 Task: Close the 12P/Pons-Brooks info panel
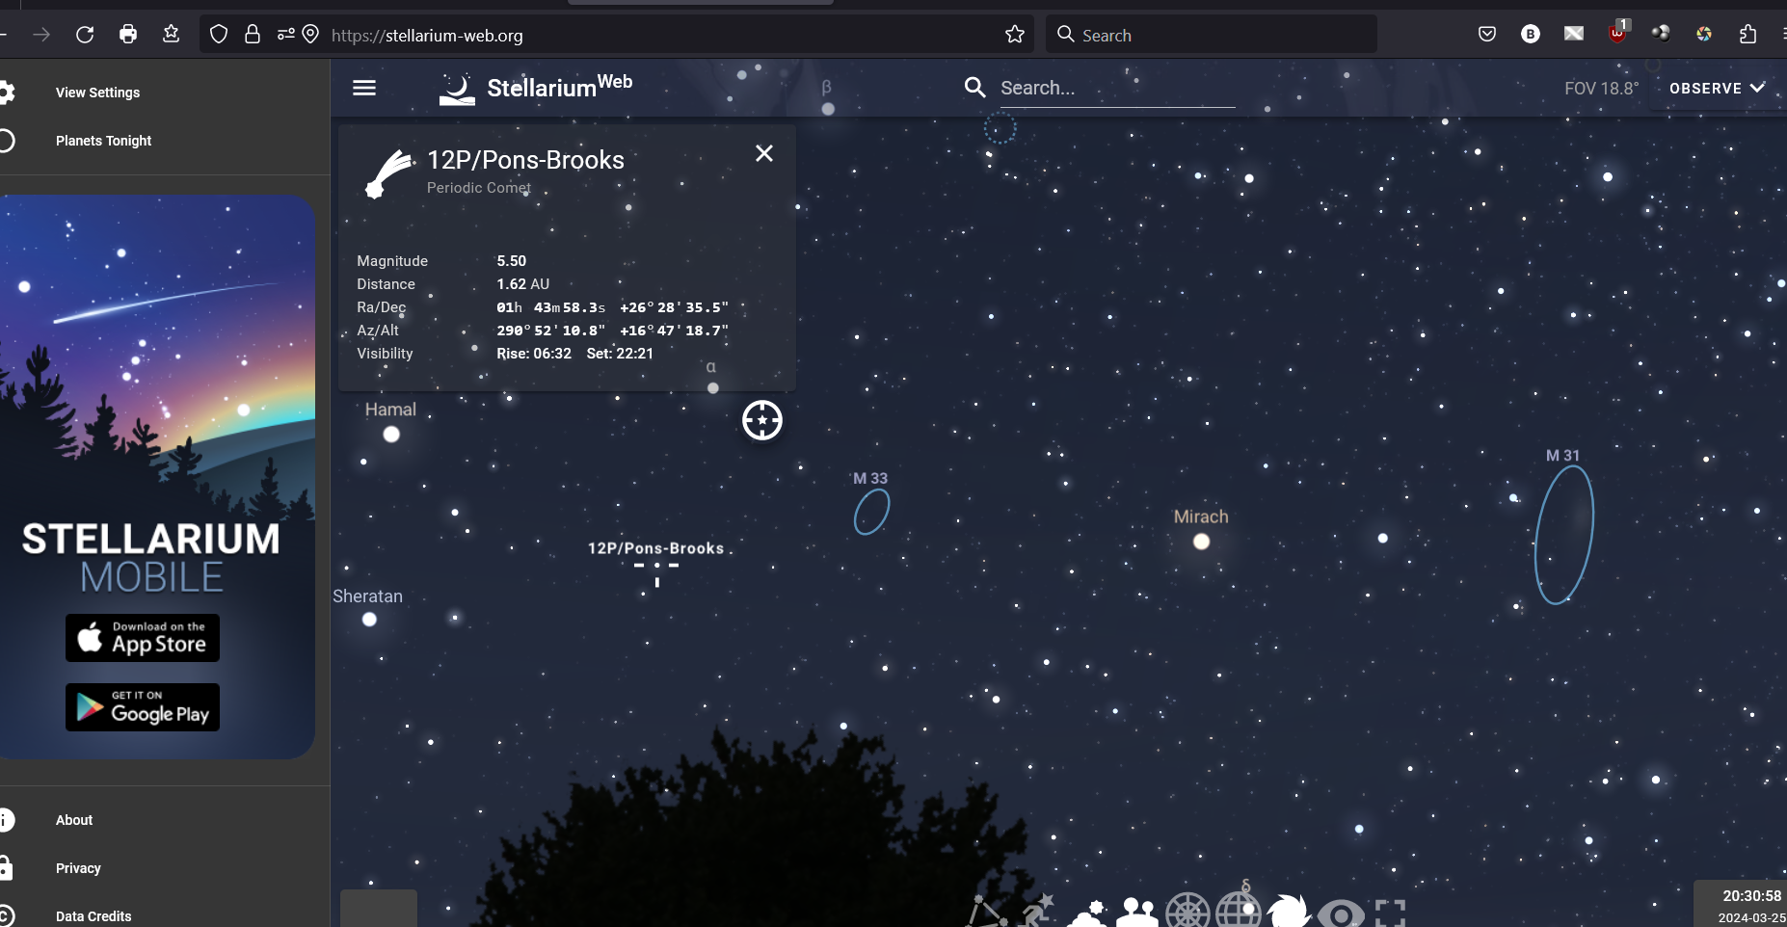[x=764, y=153]
